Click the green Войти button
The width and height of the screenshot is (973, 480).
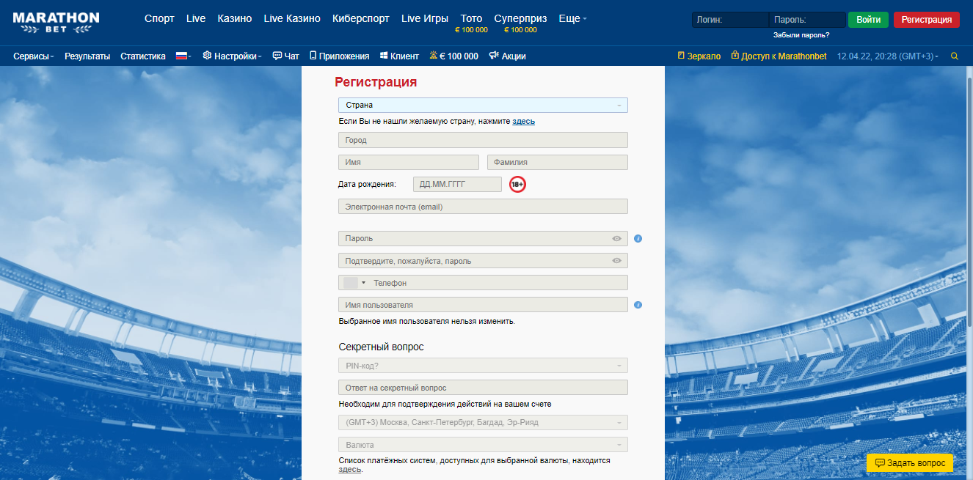(x=868, y=20)
